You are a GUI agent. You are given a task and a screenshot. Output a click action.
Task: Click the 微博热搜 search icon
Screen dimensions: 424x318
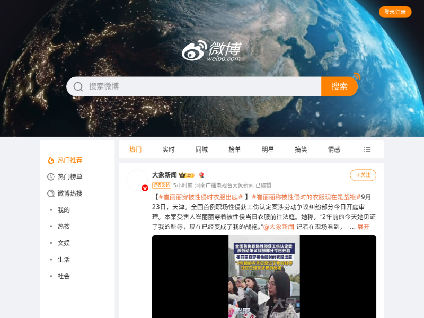(51, 193)
